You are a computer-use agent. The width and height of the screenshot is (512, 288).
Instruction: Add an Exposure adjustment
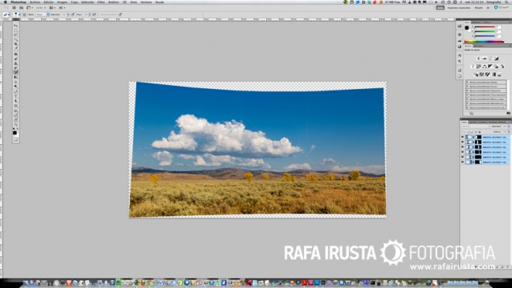tap(497, 58)
